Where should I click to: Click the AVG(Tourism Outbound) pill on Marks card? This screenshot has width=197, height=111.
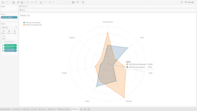tap(10, 48)
